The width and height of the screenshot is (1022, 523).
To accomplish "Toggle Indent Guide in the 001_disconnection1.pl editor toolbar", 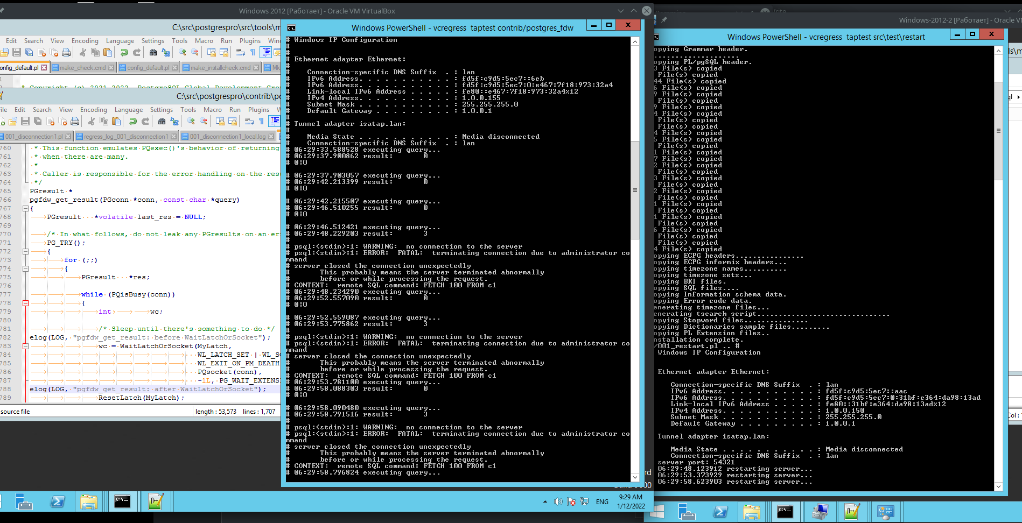I will point(275,121).
